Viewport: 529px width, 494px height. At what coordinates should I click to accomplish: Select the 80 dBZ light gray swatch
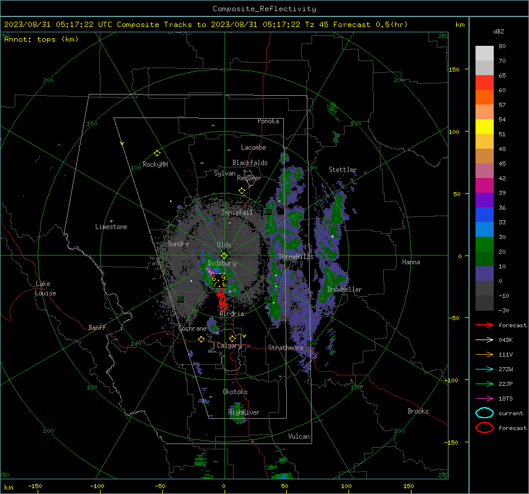tap(484, 53)
